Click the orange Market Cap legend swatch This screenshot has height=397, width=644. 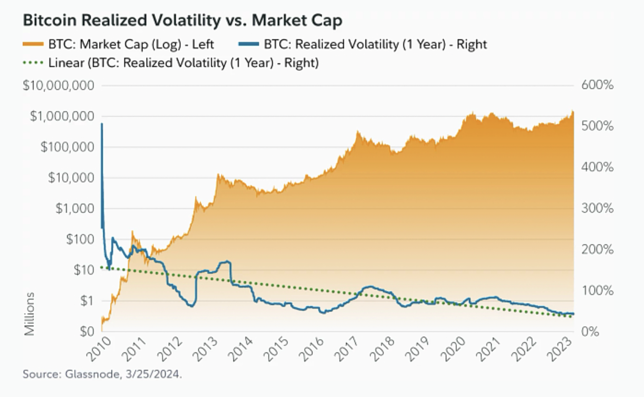33,44
